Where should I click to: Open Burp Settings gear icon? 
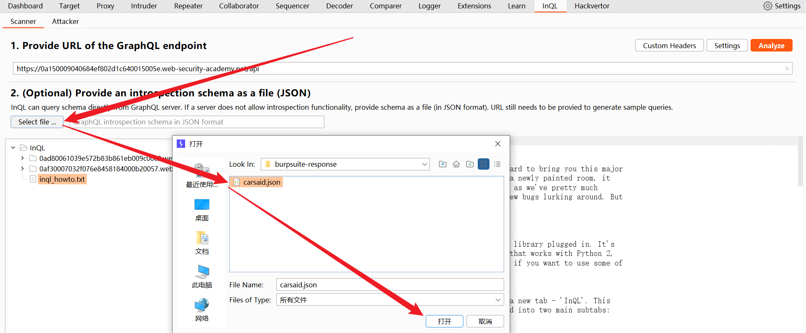(x=767, y=6)
